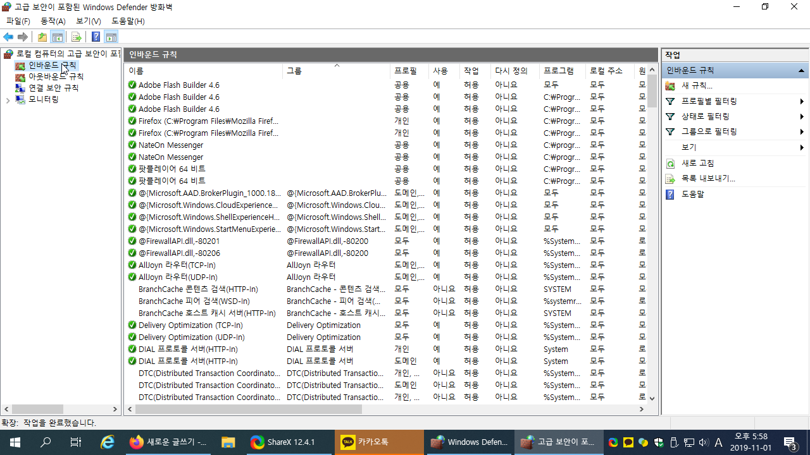
Task: Click the Windows Security shield tray icon
Action: coord(659,442)
